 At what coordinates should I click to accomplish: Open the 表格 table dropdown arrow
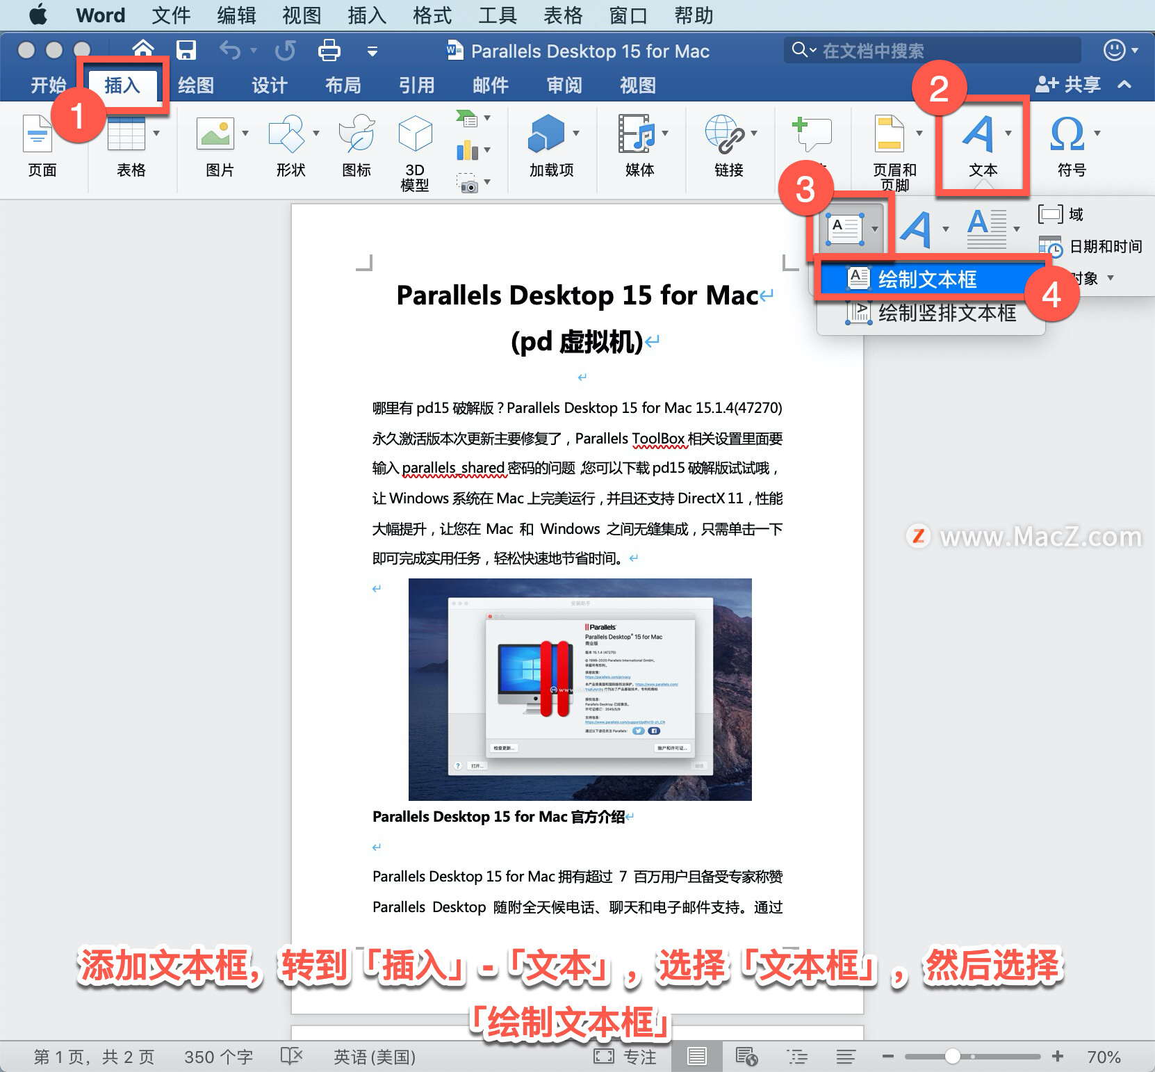click(x=156, y=133)
